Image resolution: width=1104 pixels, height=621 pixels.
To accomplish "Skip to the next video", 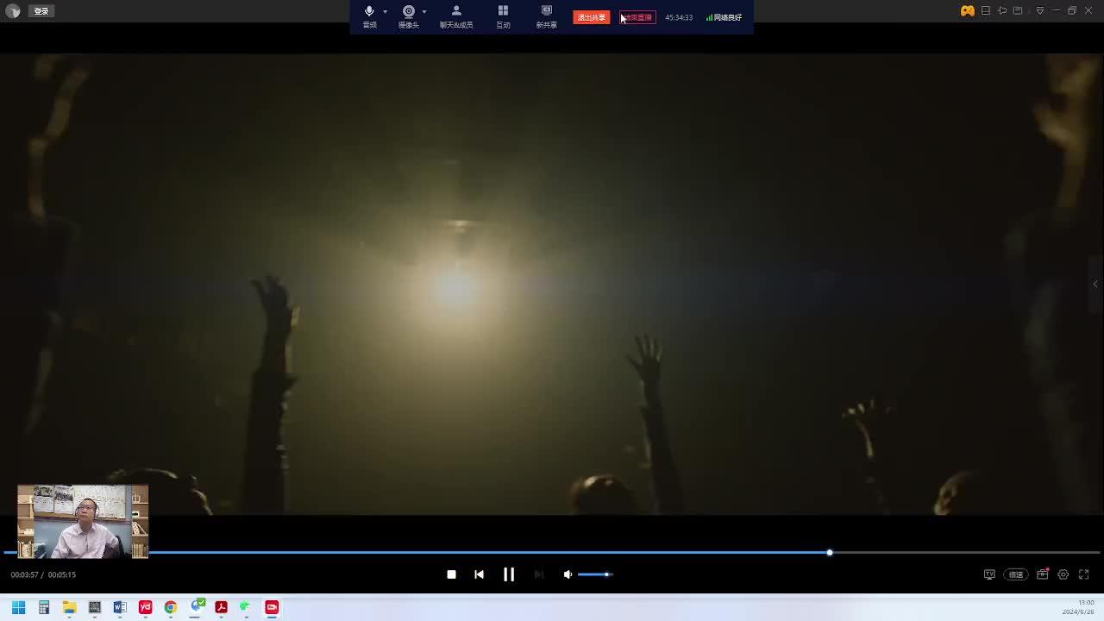I will click(x=539, y=574).
